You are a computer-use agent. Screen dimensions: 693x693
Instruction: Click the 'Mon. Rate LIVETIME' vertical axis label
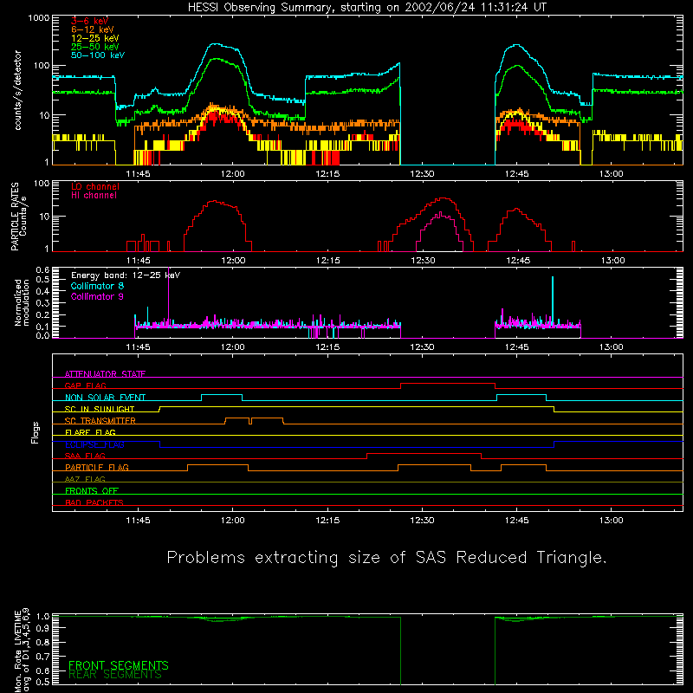(17, 651)
